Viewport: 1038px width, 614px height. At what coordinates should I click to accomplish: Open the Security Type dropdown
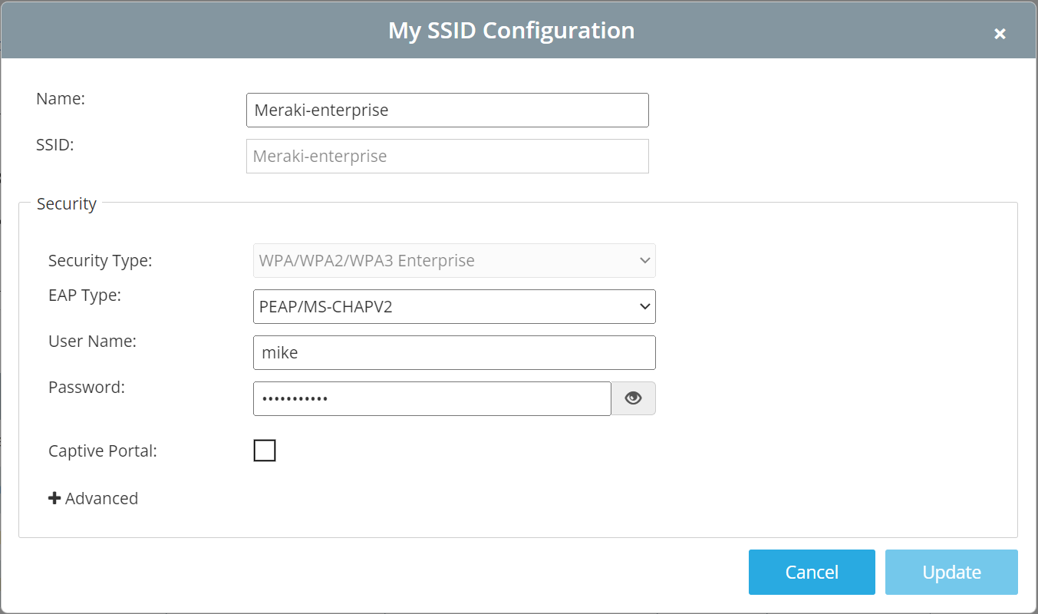[x=454, y=260]
